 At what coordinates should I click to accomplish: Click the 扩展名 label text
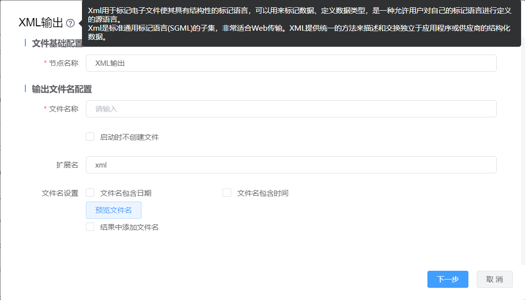click(67, 165)
